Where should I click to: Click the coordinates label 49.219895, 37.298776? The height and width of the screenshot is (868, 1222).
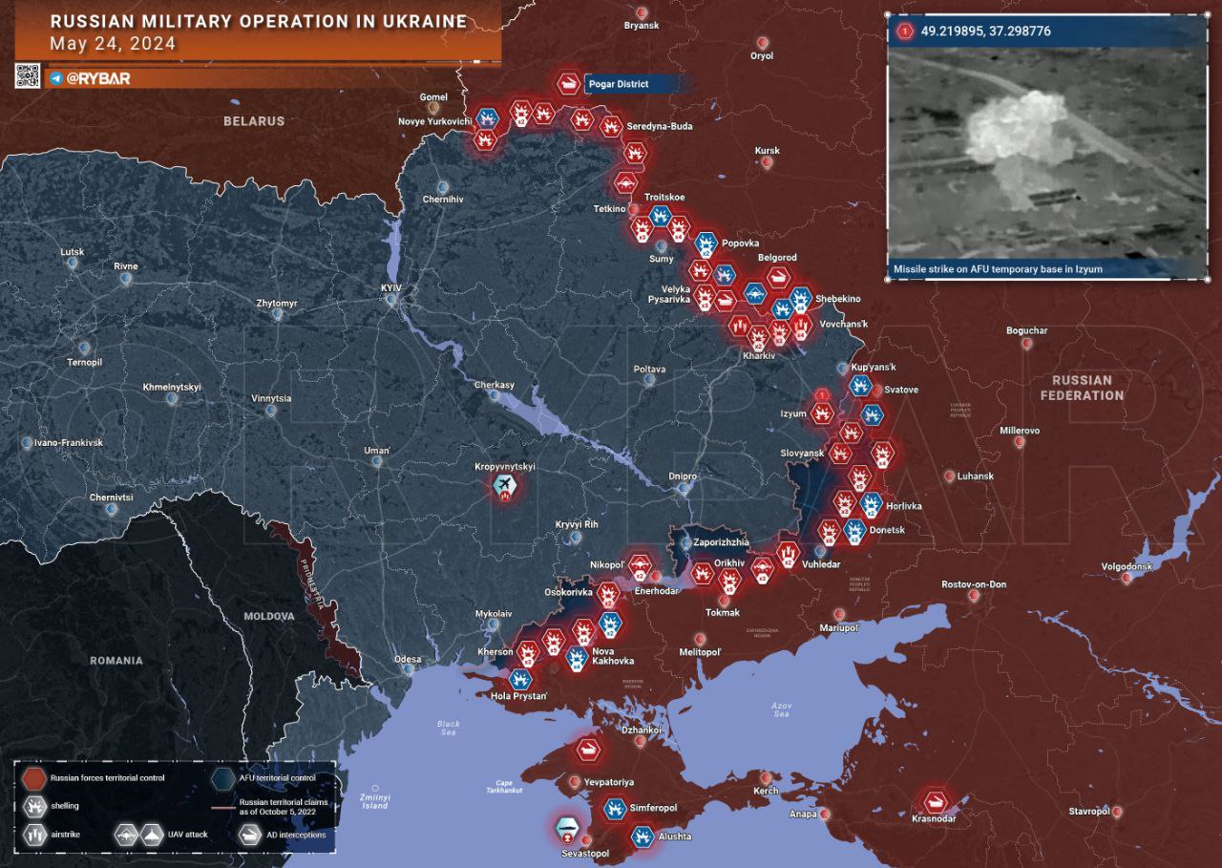coord(986,32)
